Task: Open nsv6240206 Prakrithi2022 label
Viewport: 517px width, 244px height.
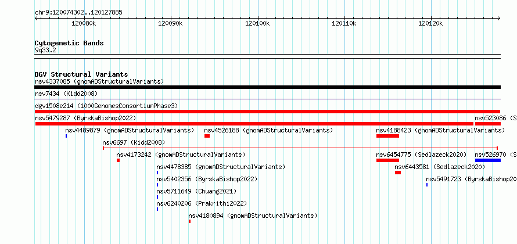Action: pyautogui.click(x=202, y=203)
